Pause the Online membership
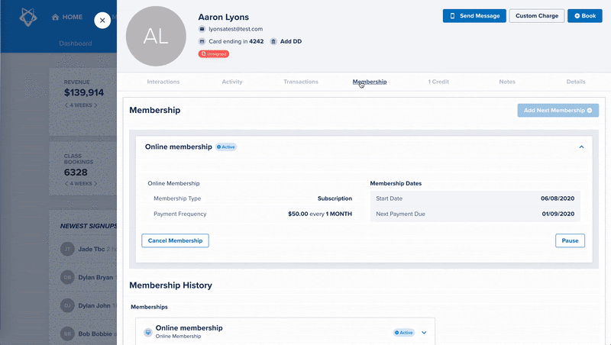611x345 pixels. 570,240
